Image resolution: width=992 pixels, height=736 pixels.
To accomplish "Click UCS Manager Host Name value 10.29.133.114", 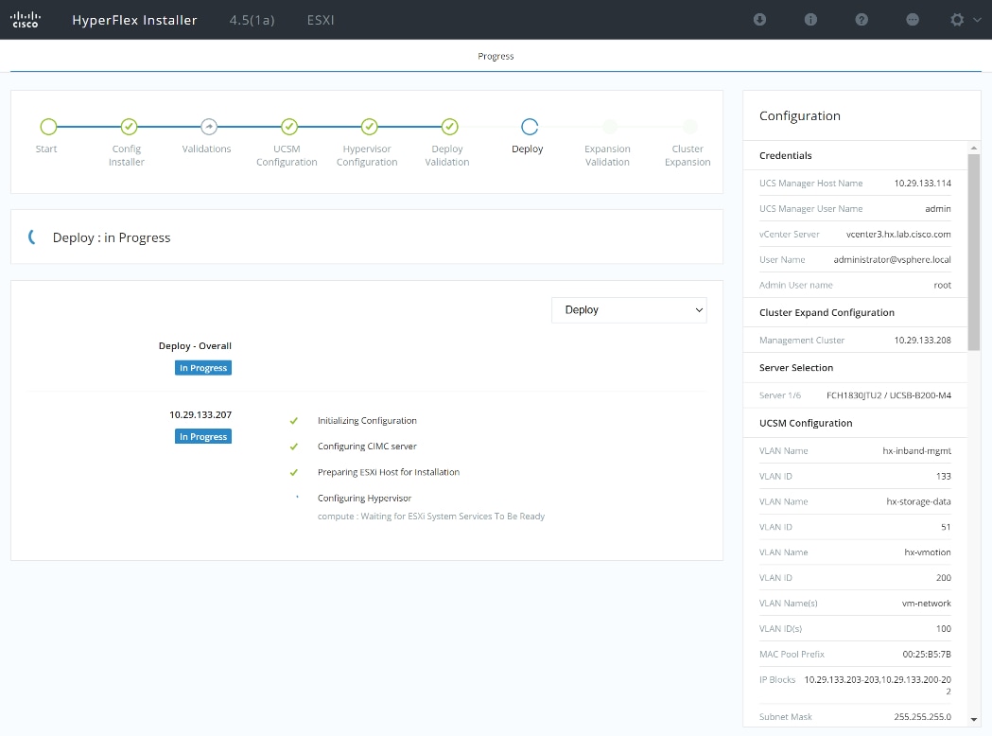I will pyautogui.click(x=922, y=184).
